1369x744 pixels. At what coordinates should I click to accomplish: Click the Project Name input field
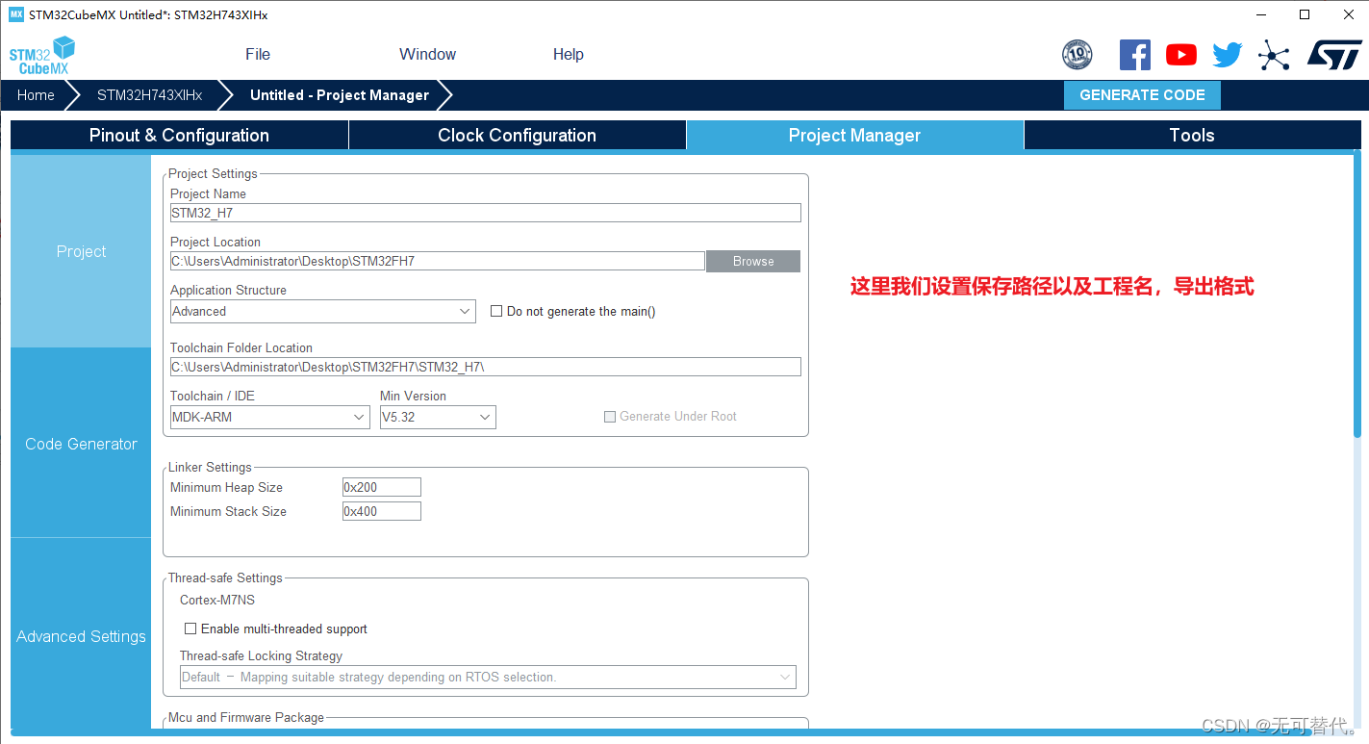tap(485, 213)
